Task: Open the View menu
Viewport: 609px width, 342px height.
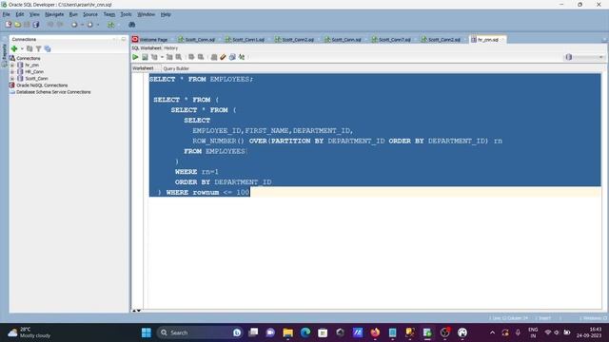Action: click(x=34, y=14)
